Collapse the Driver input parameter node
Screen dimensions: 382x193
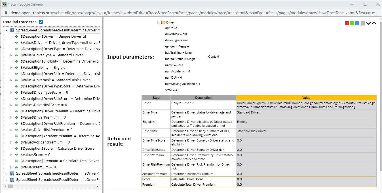coord(159,22)
